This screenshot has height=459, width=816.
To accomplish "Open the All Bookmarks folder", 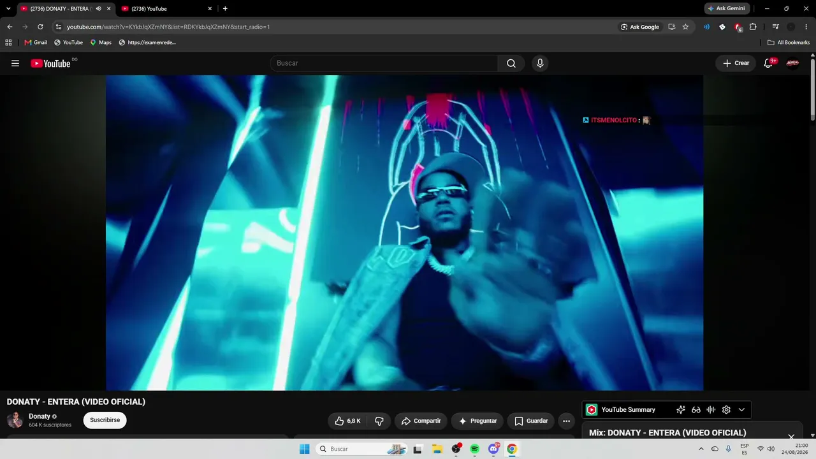I will (789, 43).
